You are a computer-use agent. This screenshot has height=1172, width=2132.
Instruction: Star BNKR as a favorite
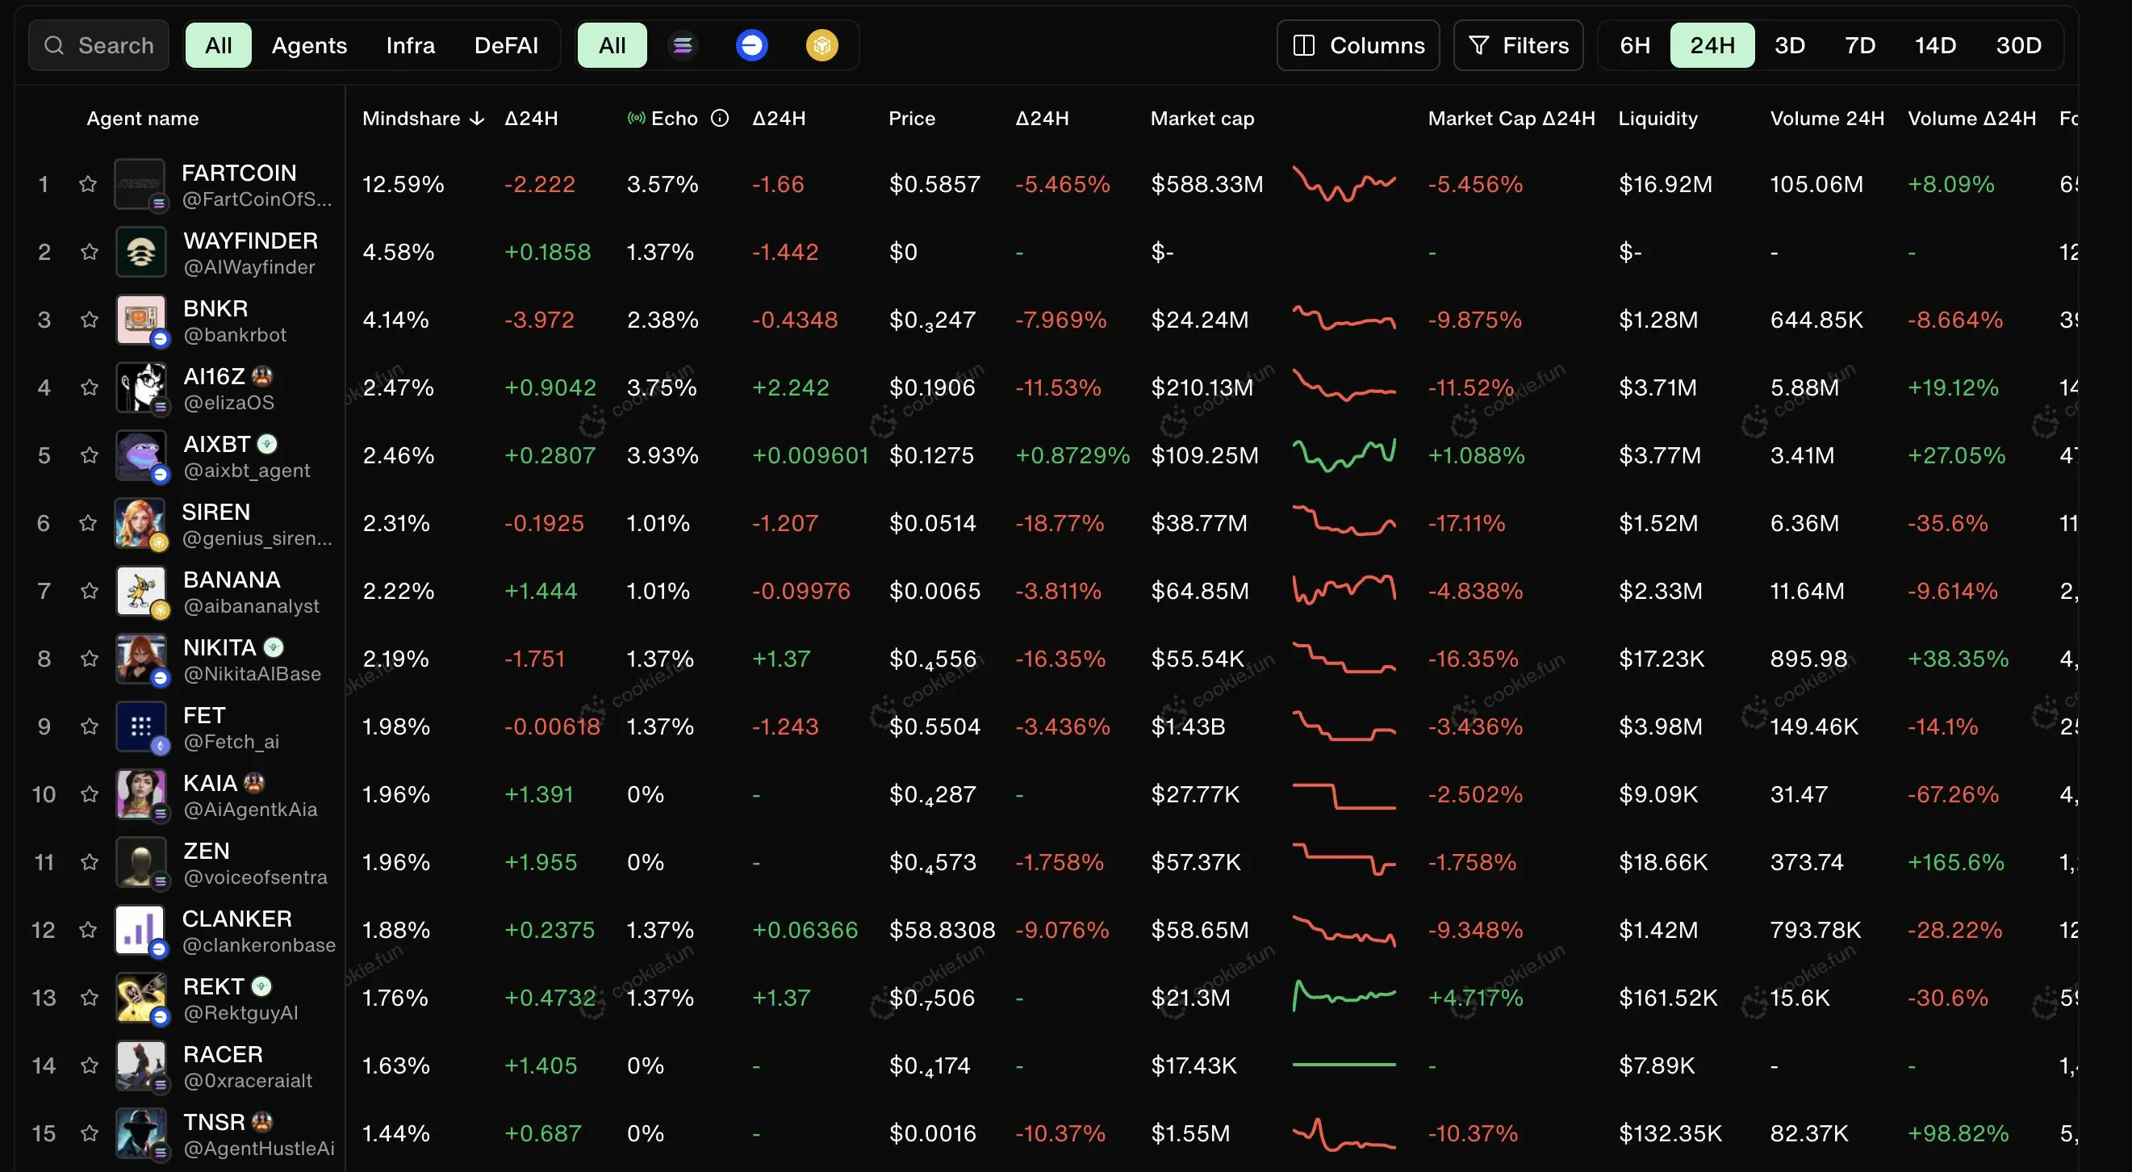[x=90, y=320]
